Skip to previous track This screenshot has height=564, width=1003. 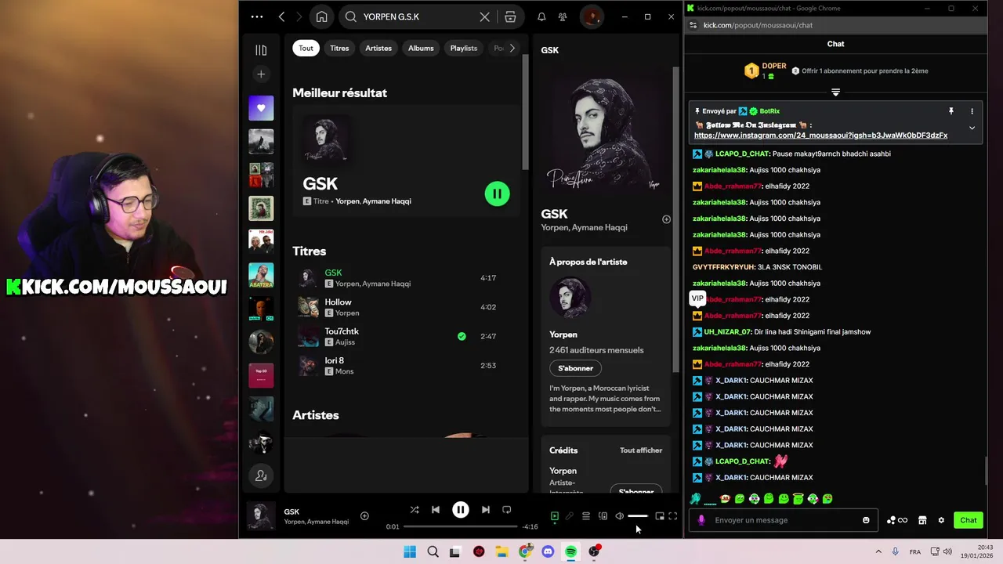436,510
